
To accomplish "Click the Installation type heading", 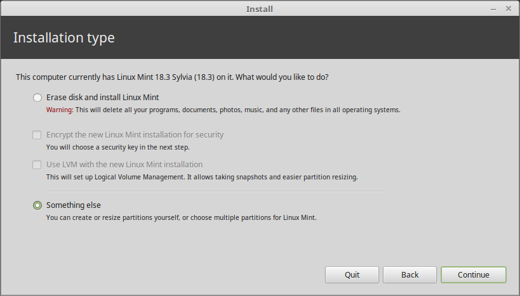I will click(64, 37).
